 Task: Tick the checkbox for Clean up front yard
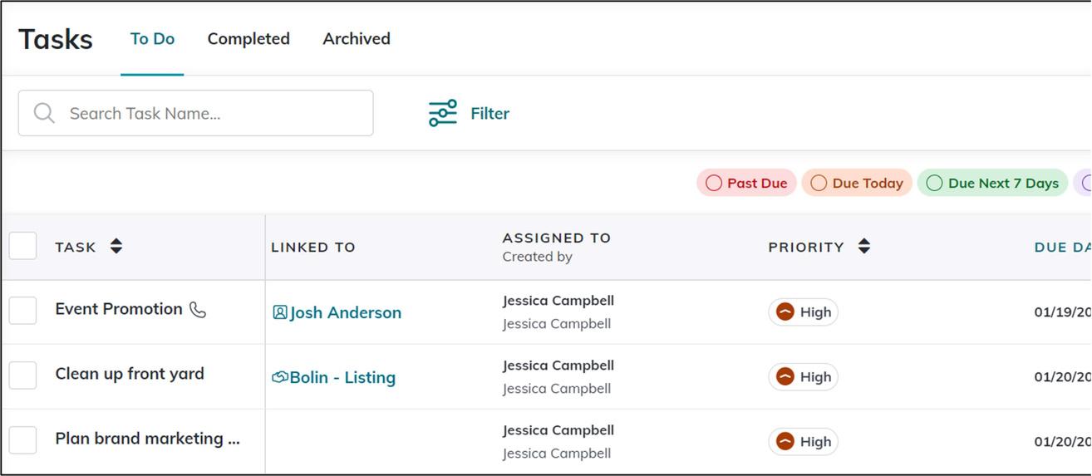point(23,375)
